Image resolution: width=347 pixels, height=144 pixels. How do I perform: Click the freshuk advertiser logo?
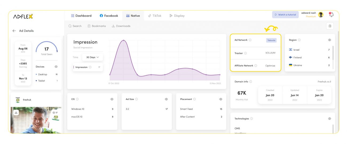click(x=18, y=100)
